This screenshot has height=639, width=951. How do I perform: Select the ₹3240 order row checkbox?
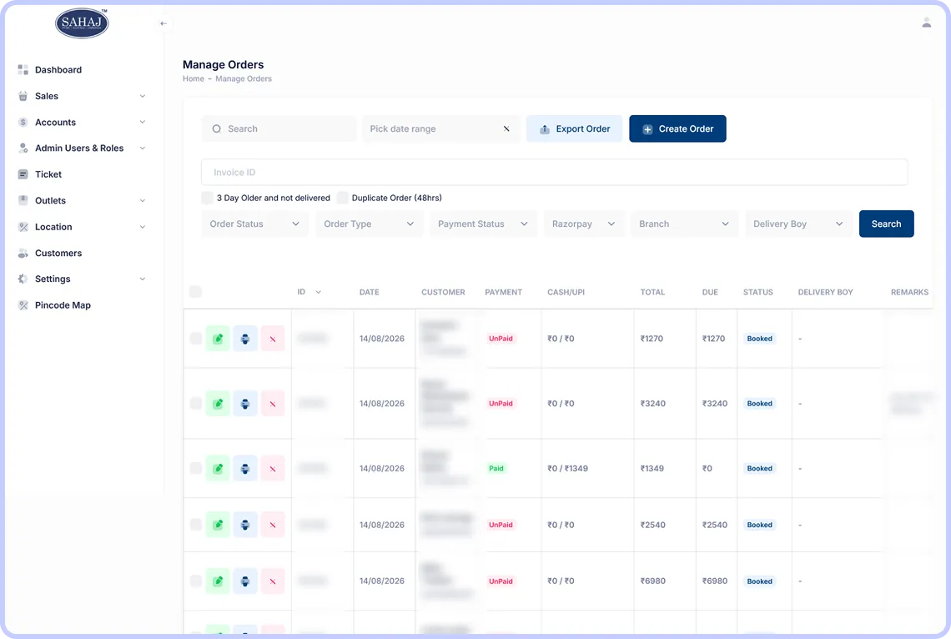pos(195,403)
